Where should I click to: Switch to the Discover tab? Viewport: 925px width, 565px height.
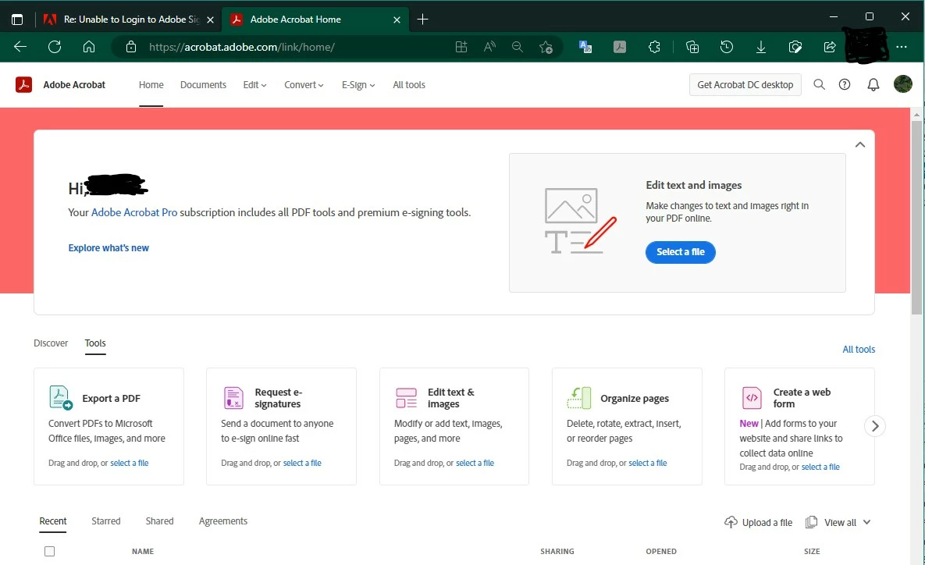pos(51,343)
